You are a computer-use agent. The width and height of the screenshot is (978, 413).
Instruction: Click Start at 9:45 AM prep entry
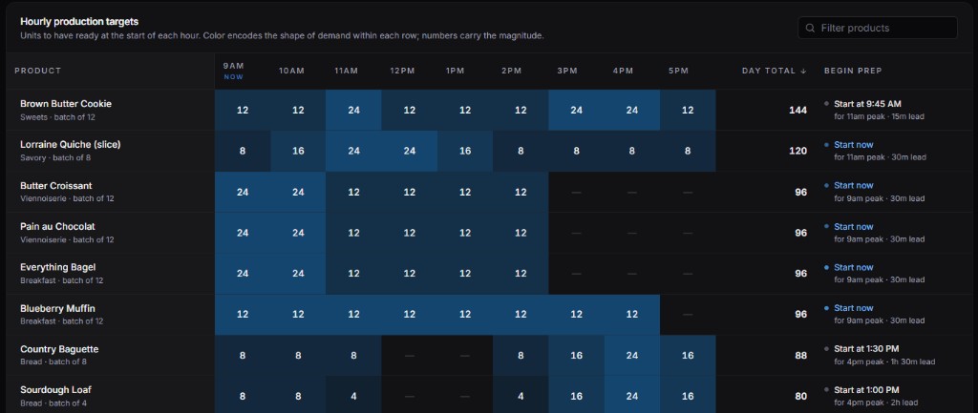click(867, 104)
